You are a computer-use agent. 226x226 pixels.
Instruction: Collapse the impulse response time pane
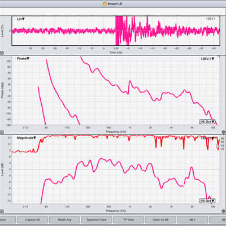click(2, 53)
